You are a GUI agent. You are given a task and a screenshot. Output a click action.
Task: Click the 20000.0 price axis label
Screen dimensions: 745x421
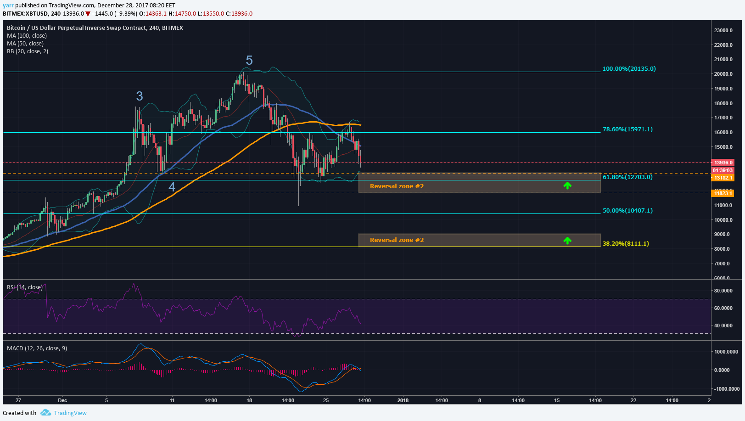[x=723, y=74]
